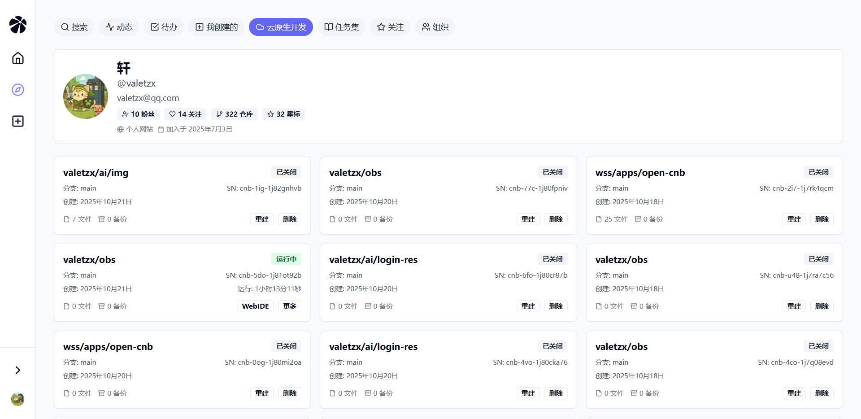Open the 任务集 tab
Screen dimensions: 861x419
(x=341, y=27)
